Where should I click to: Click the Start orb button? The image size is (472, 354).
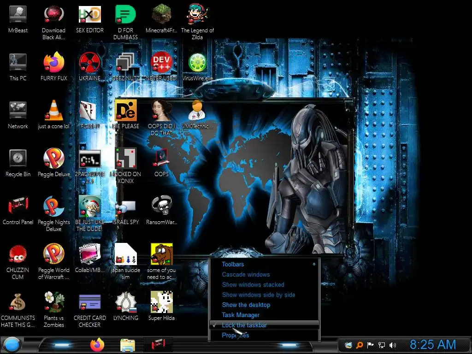[11, 345]
